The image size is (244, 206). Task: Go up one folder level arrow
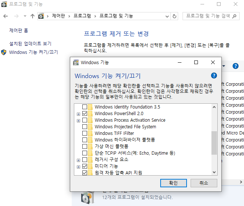click(32, 16)
